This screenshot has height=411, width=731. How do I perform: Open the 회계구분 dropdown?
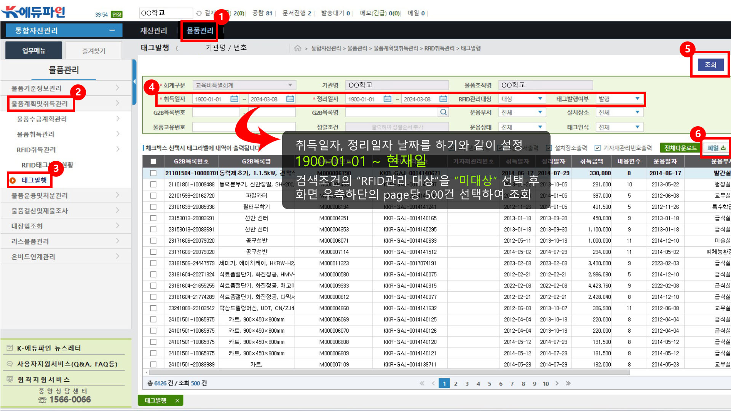point(244,85)
